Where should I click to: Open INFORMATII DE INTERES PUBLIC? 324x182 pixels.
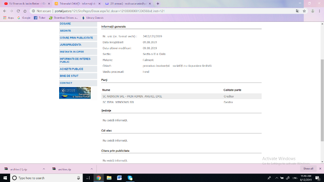tap(78, 60)
